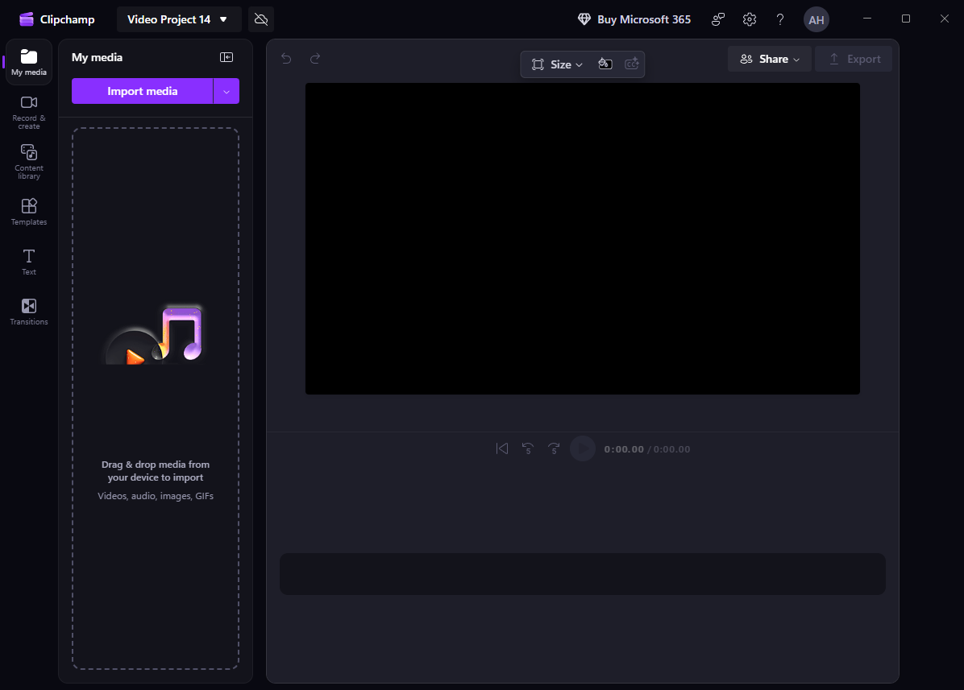Open the Record & create panel
The width and height of the screenshot is (964, 690).
tap(28, 111)
